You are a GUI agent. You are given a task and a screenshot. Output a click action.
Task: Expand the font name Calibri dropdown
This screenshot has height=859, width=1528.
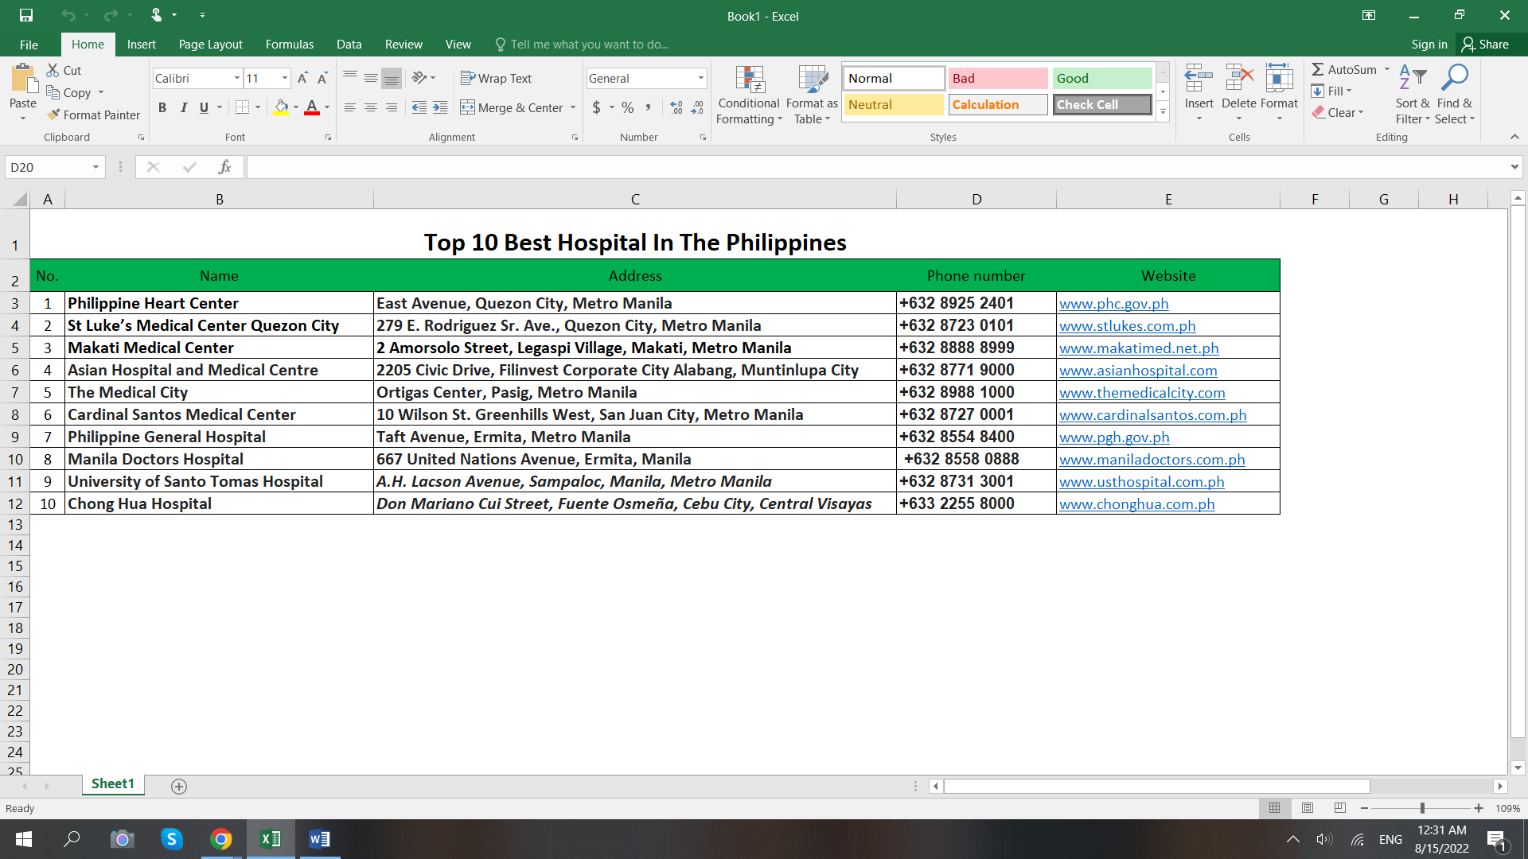[x=237, y=78]
